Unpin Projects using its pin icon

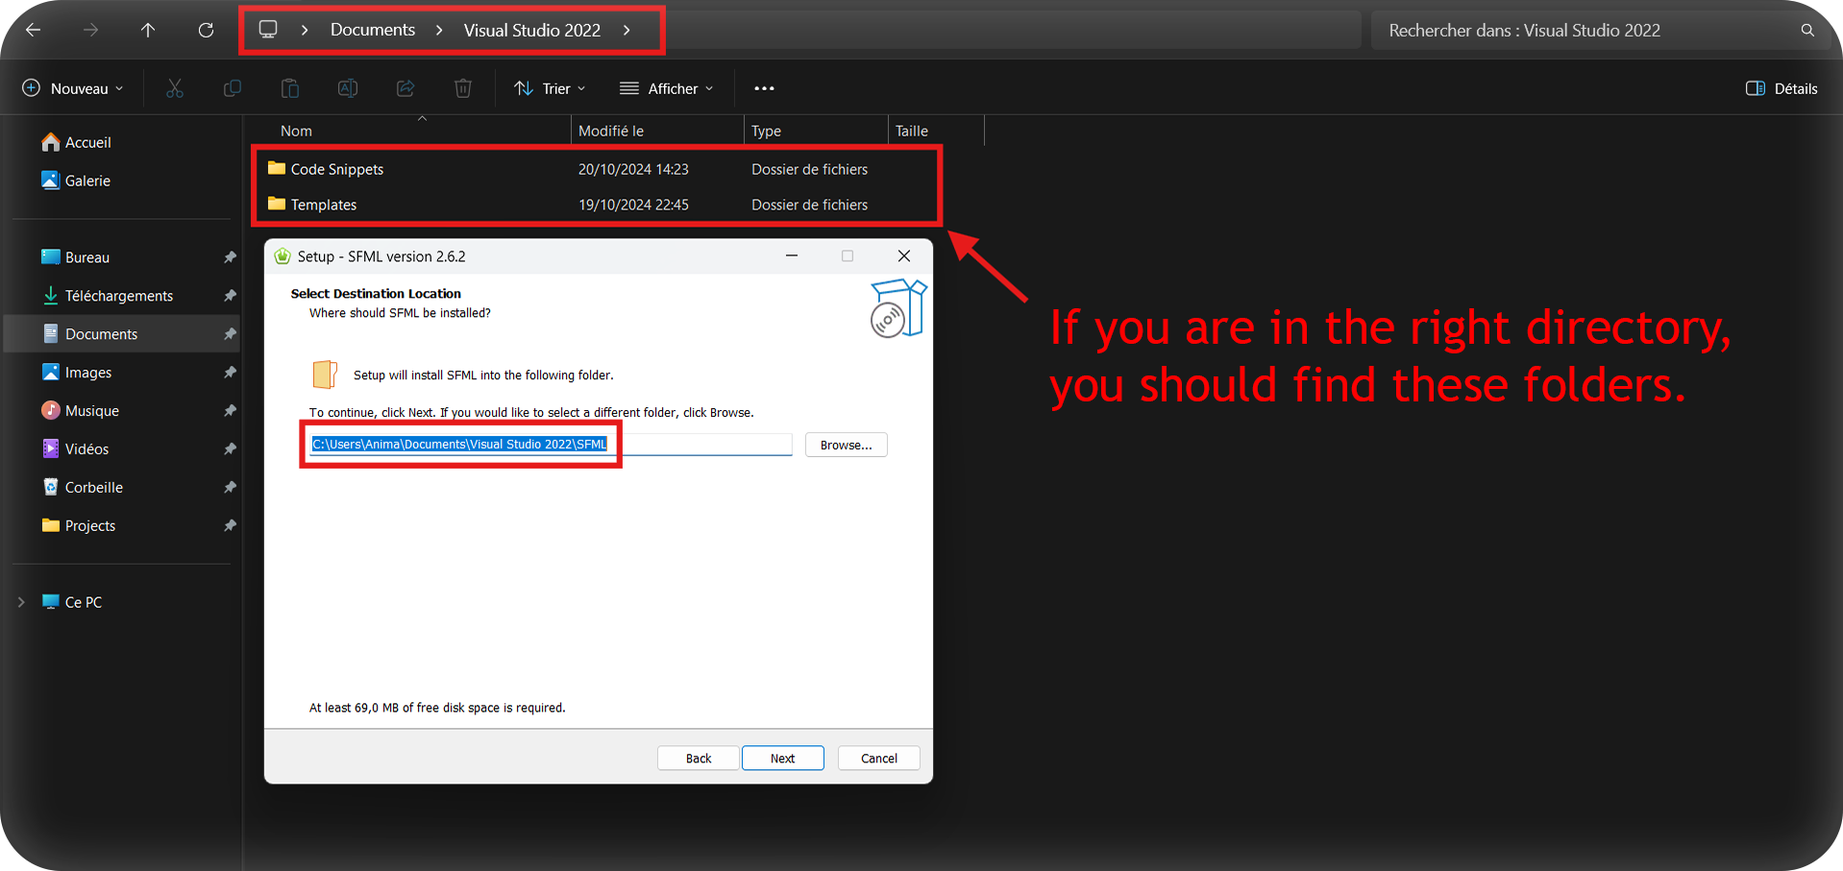click(x=230, y=526)
